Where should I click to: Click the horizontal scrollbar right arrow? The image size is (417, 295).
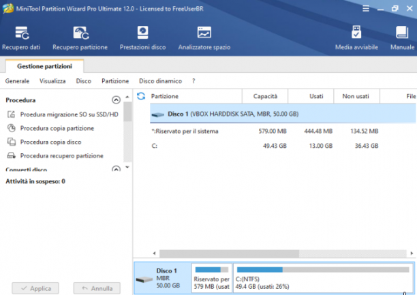(412, 253)
